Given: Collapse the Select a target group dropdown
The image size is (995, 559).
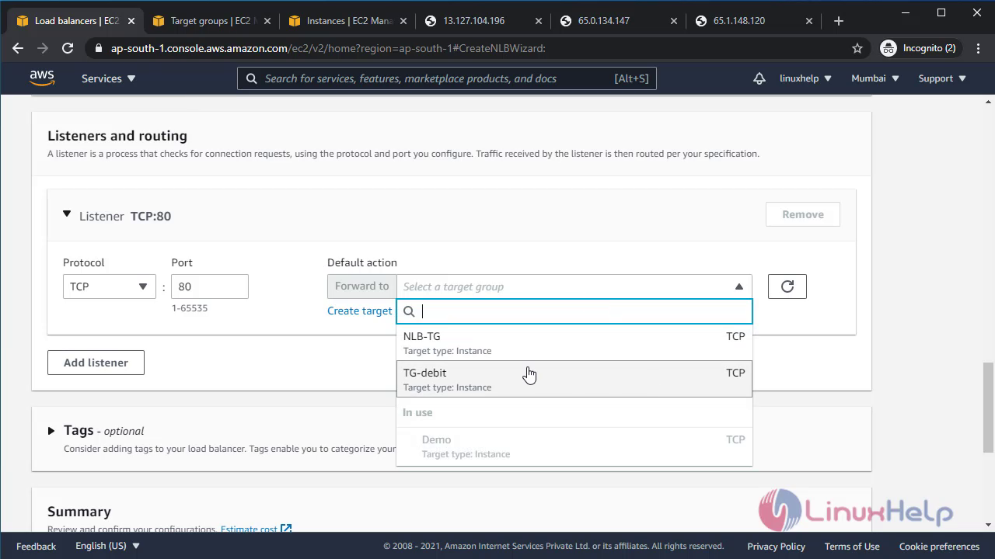Looking at the screenshot, I should pos(574,286).
